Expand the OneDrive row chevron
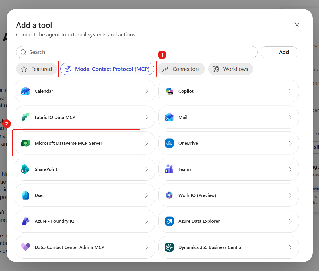319x271 pixels. point(290,143)
